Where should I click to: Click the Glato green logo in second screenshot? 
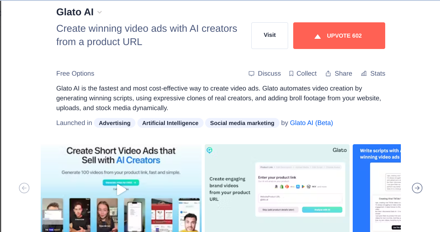[x=209, y=150]
